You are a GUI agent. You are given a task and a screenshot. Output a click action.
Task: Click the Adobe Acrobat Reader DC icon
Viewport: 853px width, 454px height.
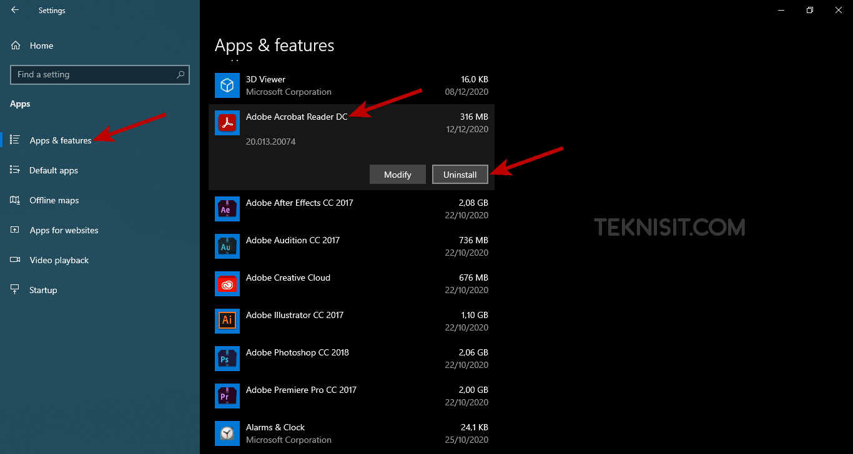(x=227, y=123)
